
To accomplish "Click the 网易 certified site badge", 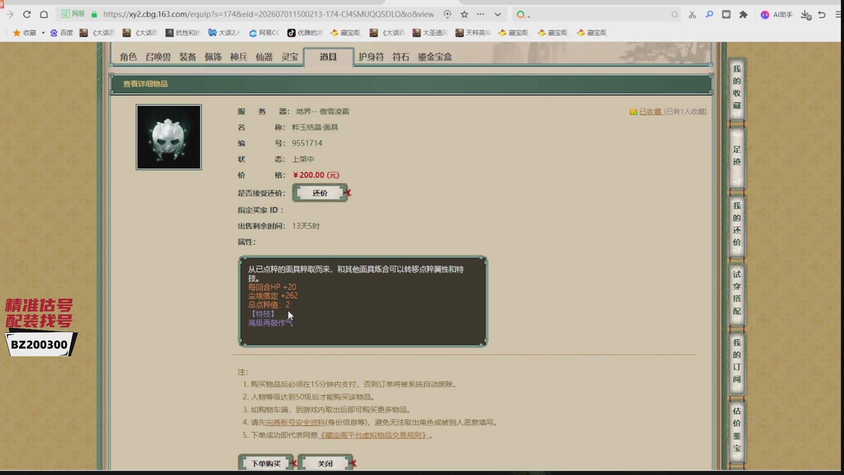I will (x=73, y=14).
